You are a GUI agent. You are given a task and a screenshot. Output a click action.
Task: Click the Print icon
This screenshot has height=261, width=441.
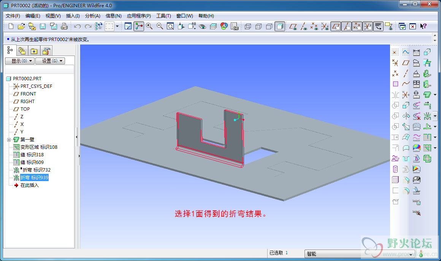pyautogui.click(x=64, y=26)
